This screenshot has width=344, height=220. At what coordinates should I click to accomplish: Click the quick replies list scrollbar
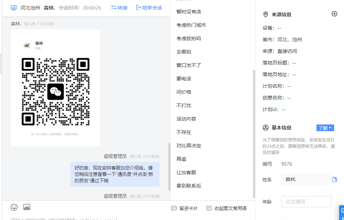[254, 134]
